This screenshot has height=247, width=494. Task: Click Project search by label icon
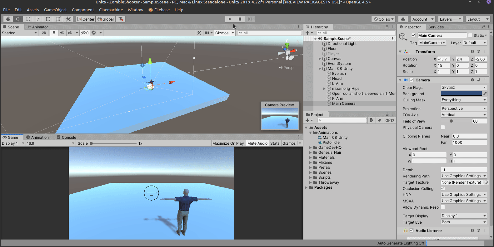click(x=379, y=120)
